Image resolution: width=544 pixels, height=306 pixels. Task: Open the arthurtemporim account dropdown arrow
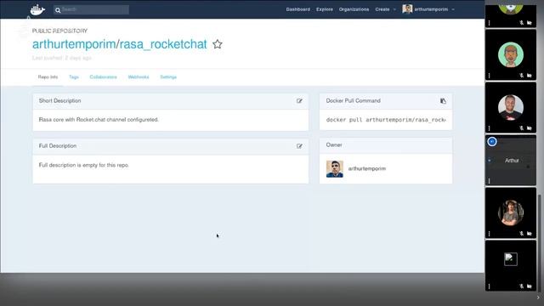[453, 9]
